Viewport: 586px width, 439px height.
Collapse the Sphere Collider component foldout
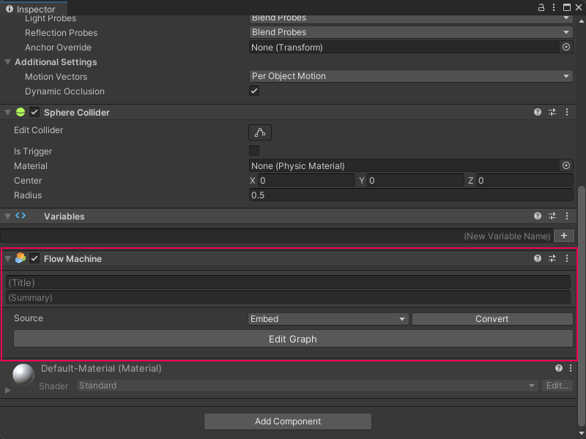(x=8, y=113)
